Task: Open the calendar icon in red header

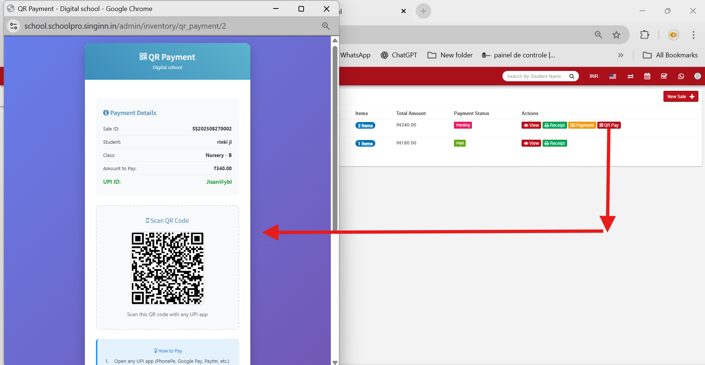Action: [x=647, y=76]
